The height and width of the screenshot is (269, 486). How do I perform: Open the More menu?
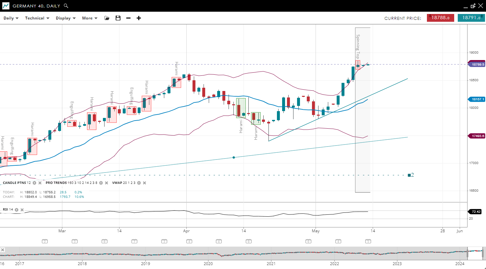pyautogui.click(x=90, y=18)
